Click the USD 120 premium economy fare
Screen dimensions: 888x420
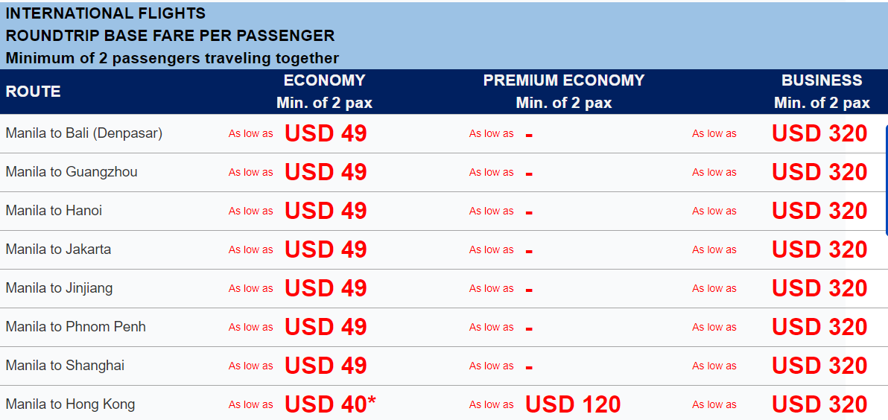click(573, 404)
